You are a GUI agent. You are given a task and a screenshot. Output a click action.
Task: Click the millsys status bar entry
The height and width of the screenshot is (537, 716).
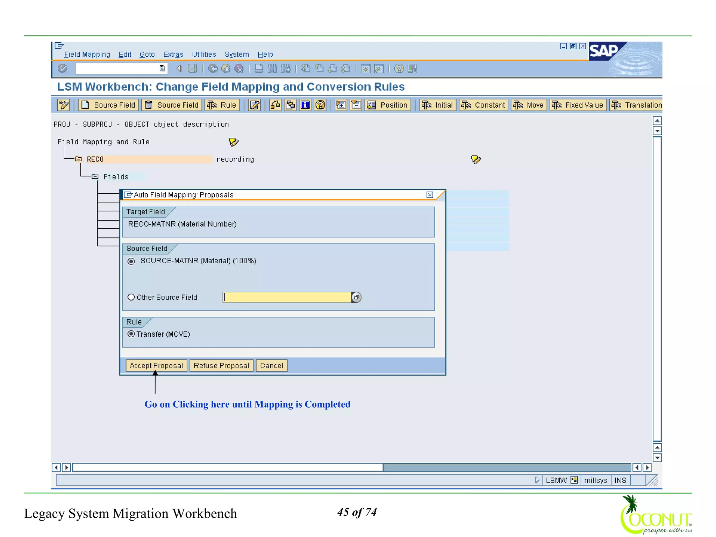tap(595, 480)
